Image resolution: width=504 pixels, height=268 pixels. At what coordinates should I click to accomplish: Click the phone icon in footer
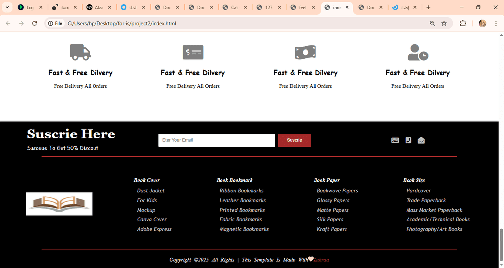click(408, 140)
